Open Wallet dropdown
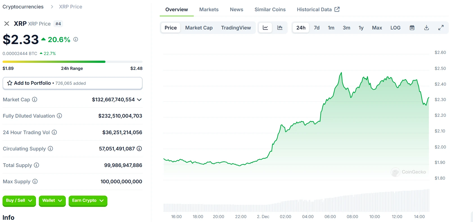 pyautogui.click(x=52, y=201)
